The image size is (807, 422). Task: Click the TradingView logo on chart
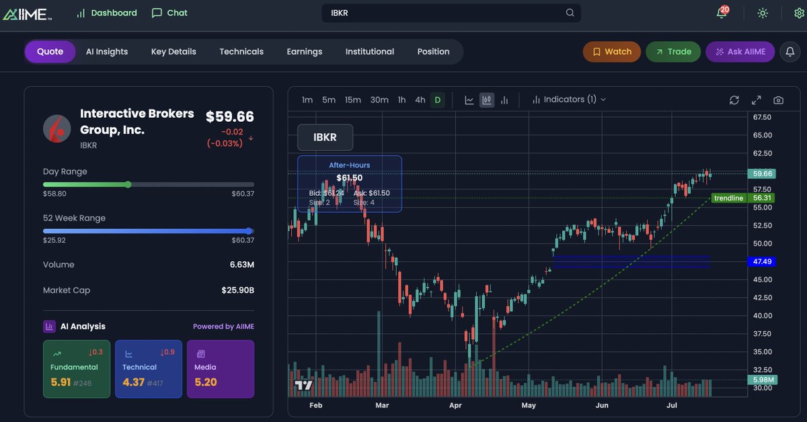[x=303, y=386]
